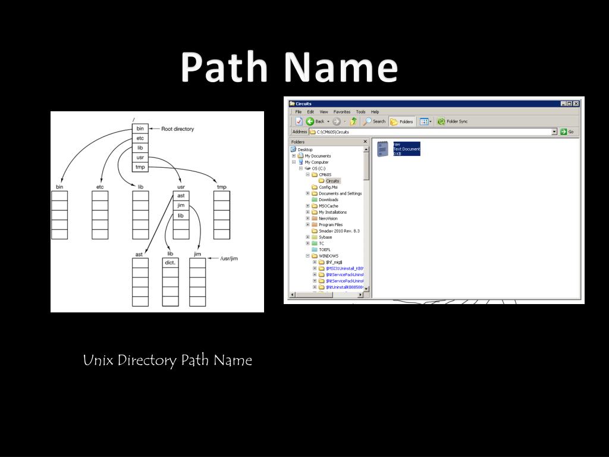This screenshot has height=457, width=609.
Task: Click the CM60S folder icon
Action: (315, 174)
